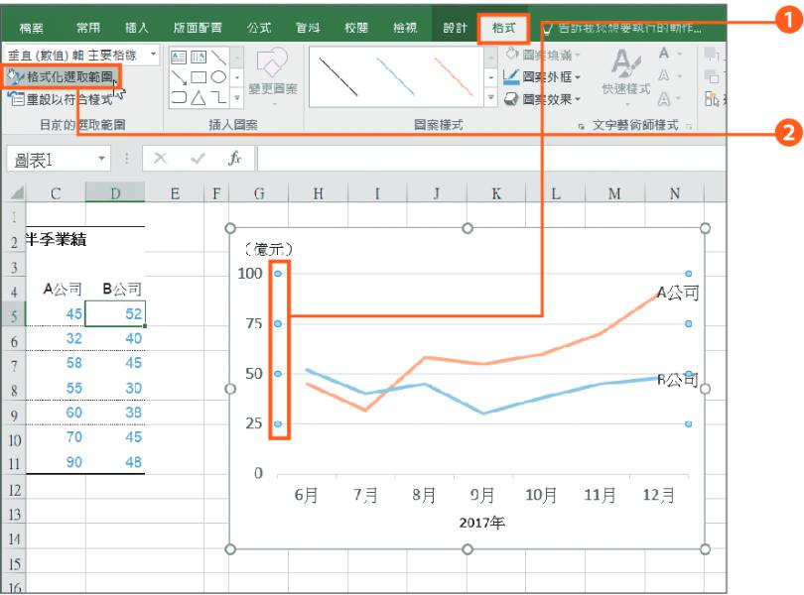Click 重設以符合樣式 Reset to Match Style
The height and width of the screenshot is (595, 804).
tap(62, 99)
